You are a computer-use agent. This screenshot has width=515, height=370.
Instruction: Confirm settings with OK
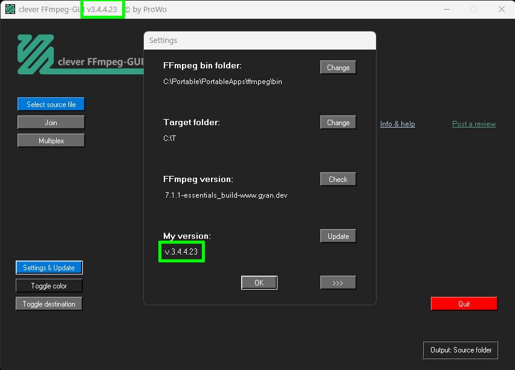(259, 282)
